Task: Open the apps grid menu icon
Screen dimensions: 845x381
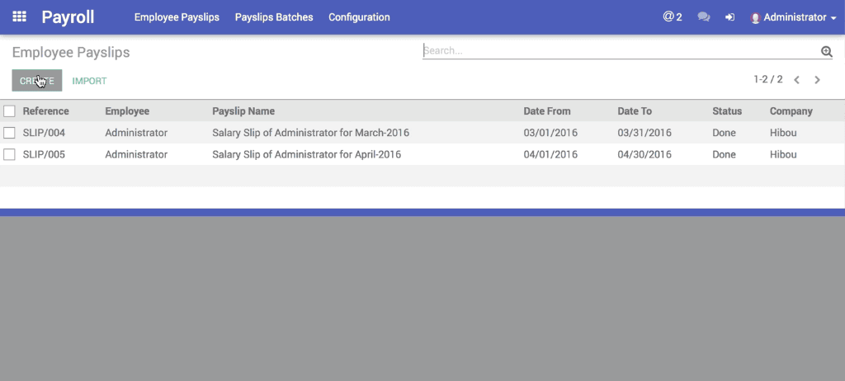Action: (20, 16)
